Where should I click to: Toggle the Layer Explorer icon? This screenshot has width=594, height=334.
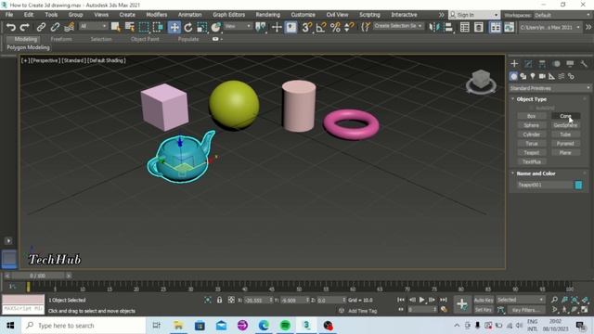point(479,27)
